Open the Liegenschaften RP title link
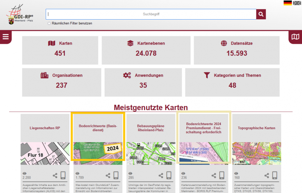This screenshot has height=193, width=302. click(x=45, y=128)
